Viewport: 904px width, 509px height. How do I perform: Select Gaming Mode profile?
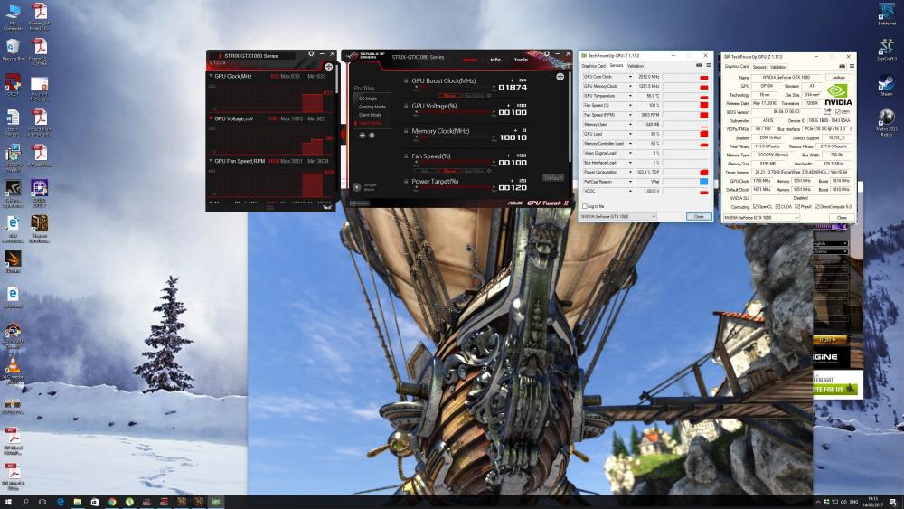click(372, 107)
